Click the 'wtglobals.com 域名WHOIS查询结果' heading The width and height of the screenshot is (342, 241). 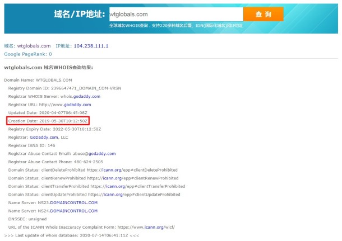(48, 68)
